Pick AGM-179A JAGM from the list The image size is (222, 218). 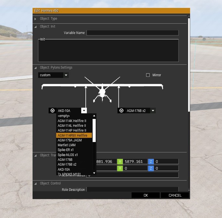[74, 140]
